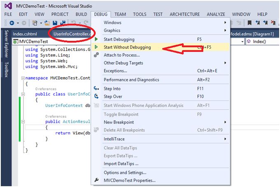Open the TEST menu

tap(158, 14)
